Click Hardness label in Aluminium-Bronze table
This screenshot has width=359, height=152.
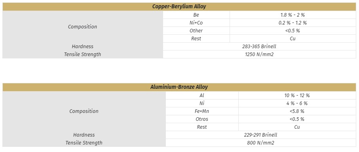click(84, 135)
